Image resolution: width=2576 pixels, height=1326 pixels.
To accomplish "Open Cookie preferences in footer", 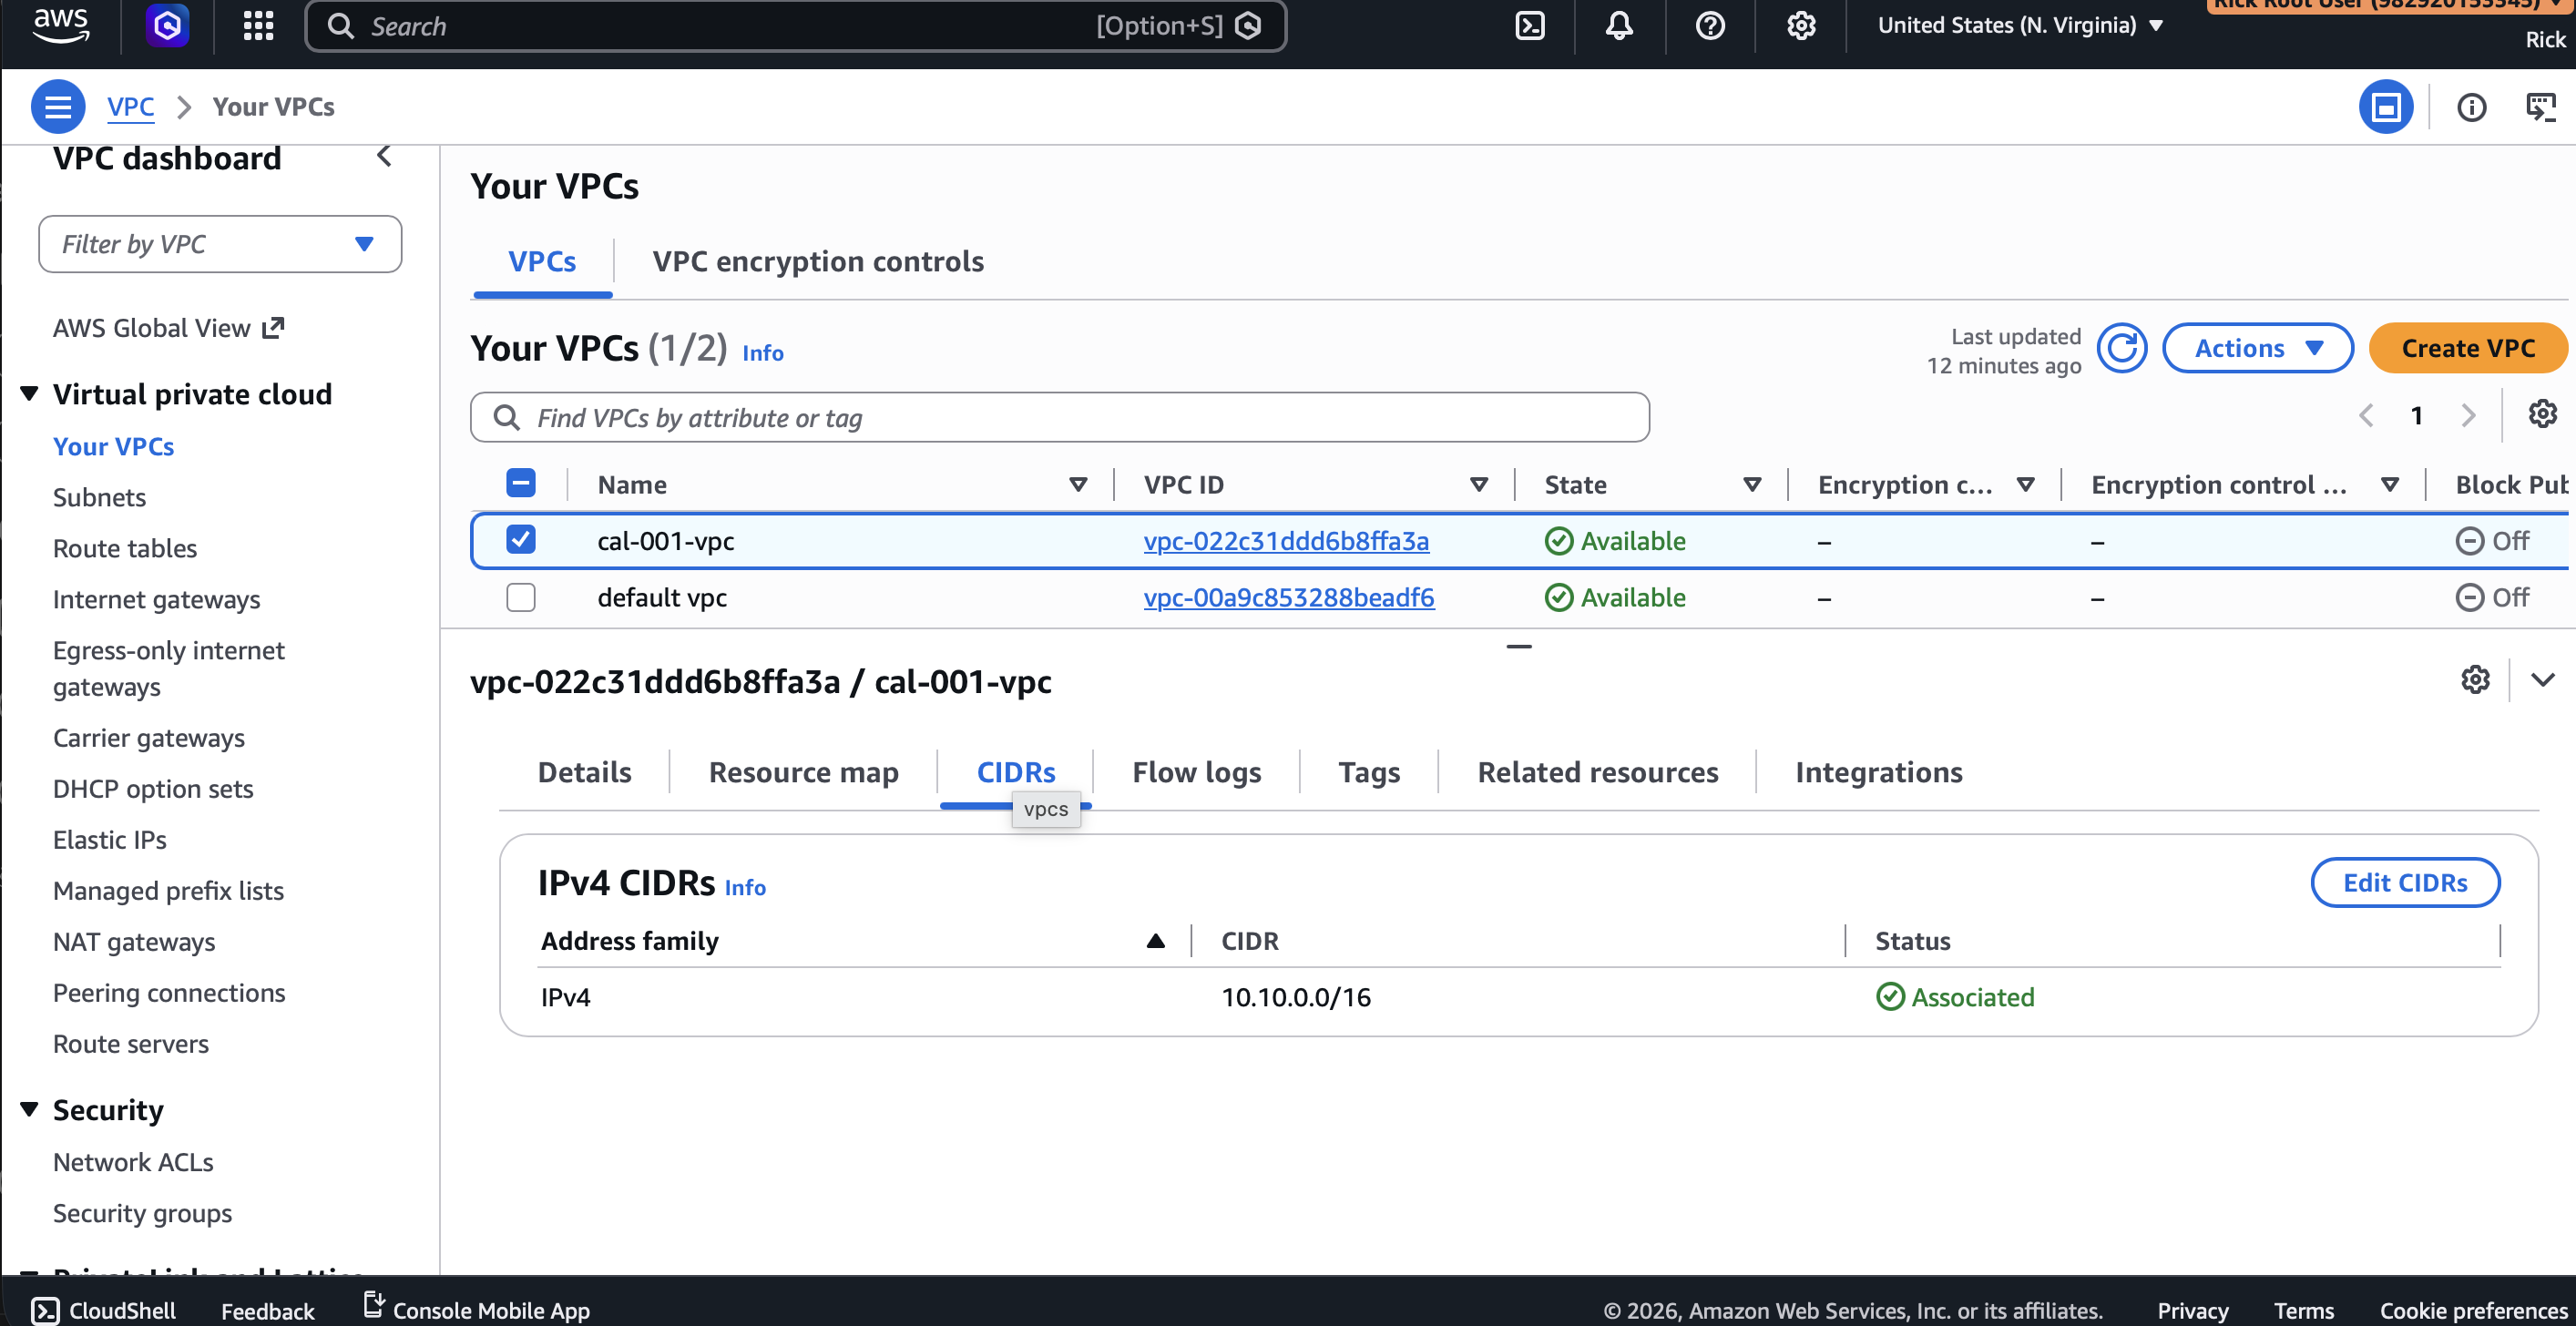I will pos(2473,1310).
